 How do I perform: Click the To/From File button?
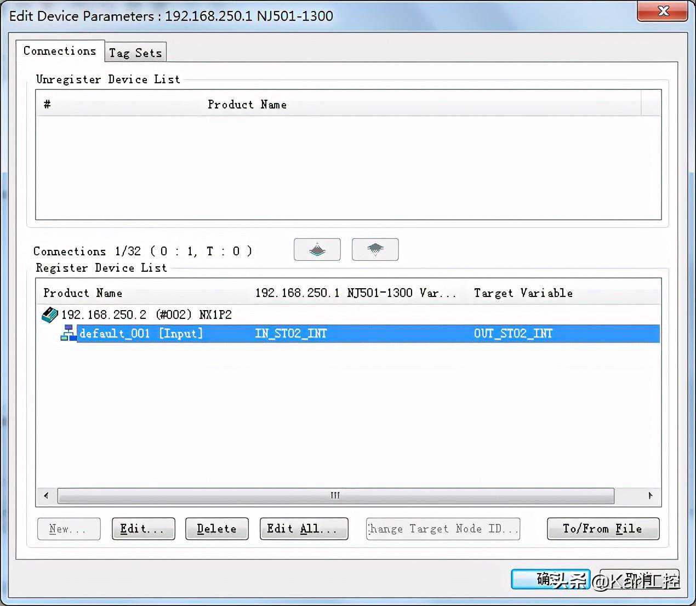click(603, 529)
